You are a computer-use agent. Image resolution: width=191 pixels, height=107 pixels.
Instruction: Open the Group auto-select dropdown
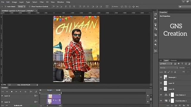(x=21, y=7)
